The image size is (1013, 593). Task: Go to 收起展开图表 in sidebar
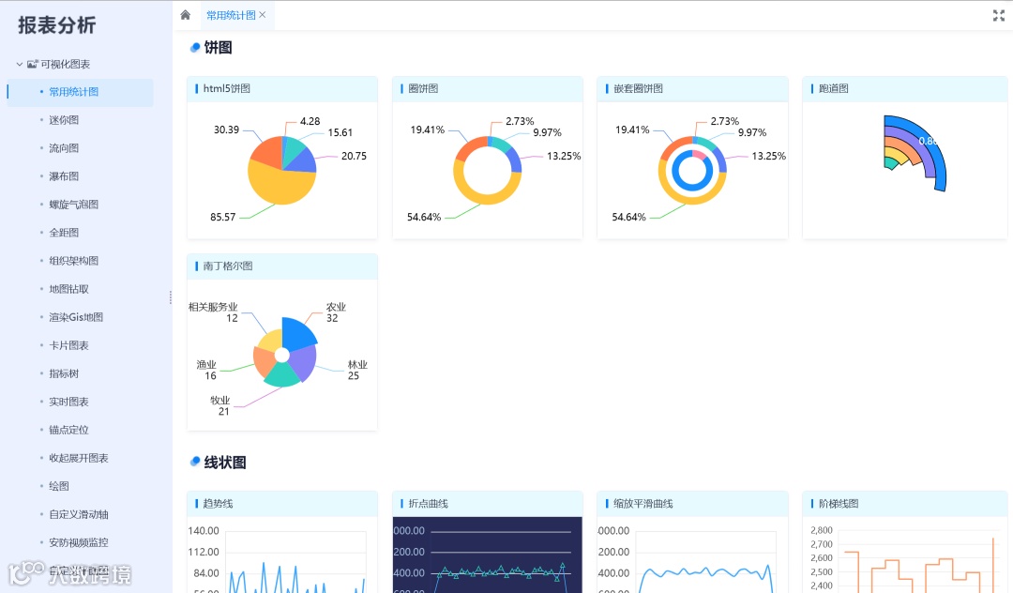point(79,458)
